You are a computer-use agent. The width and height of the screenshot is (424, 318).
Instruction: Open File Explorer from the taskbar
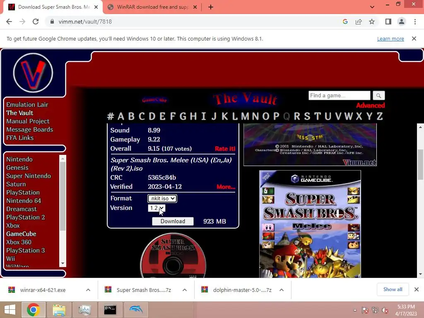(x=59, y=310)
